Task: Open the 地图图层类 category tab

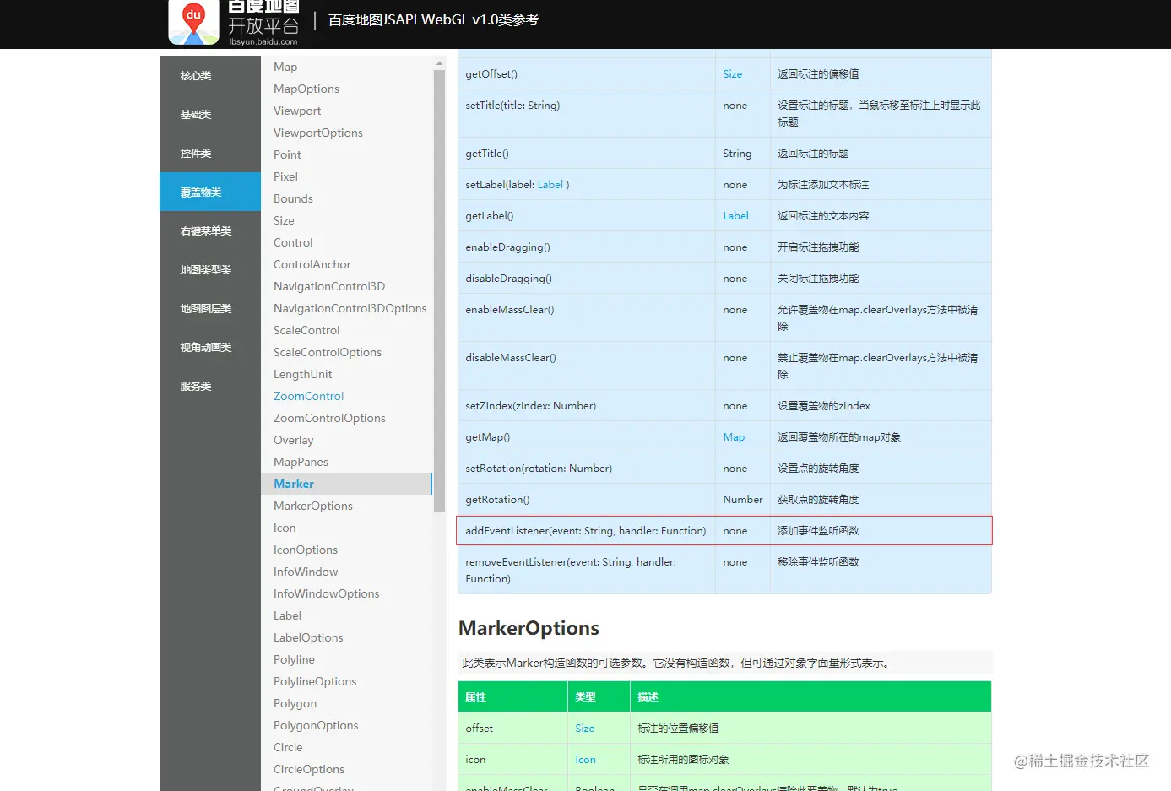Action: (210, 308)
